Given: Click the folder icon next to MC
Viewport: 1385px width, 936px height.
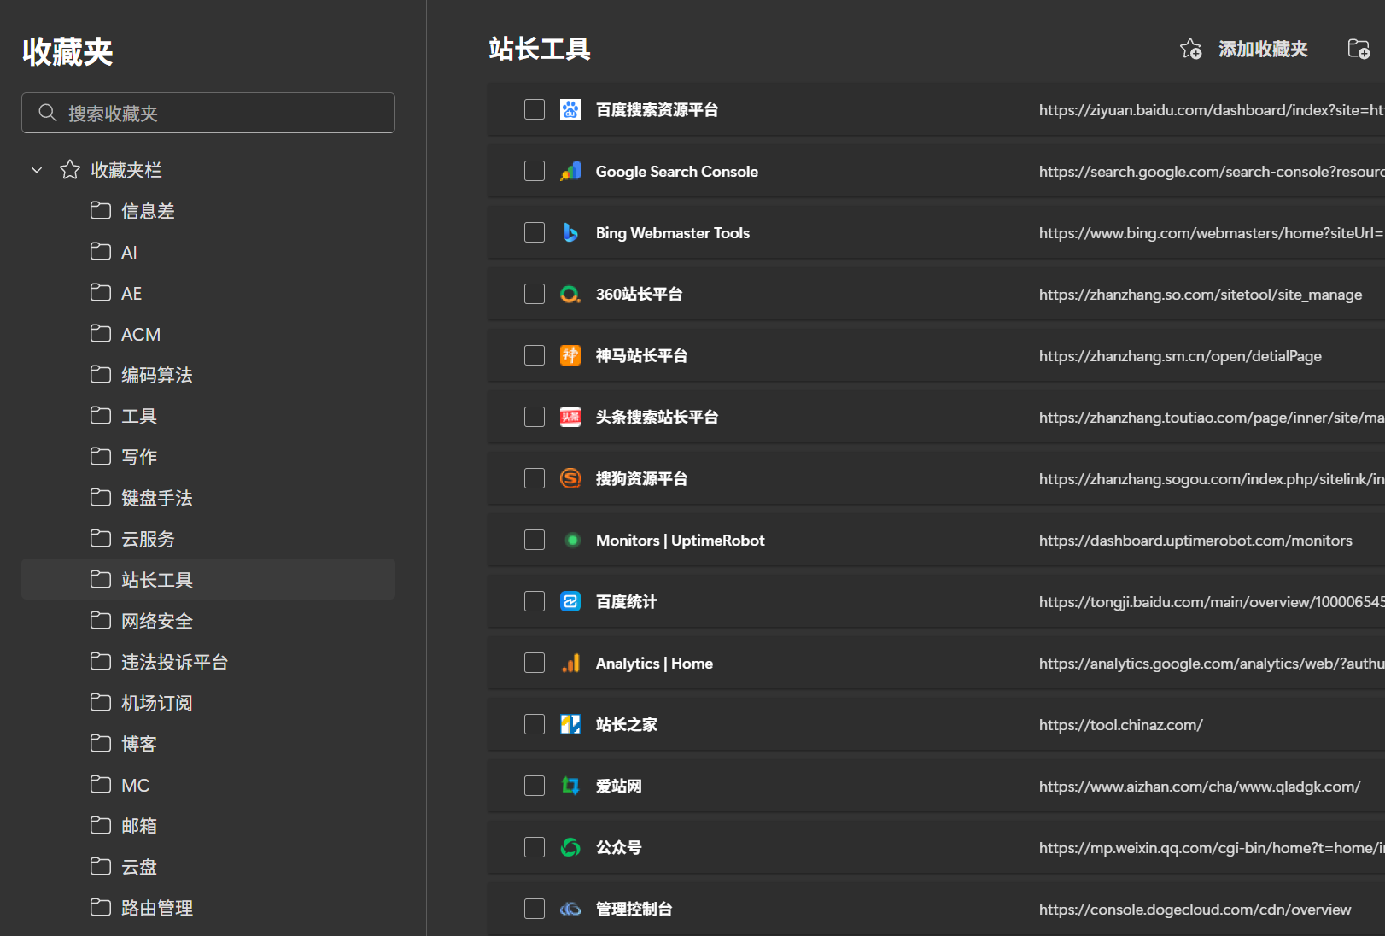Looking at the screenshot, I should (x=101, y=784).
